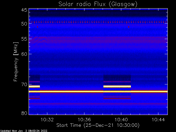Viewport: 176px width, 132px height.
Task: Click the 10:44 time tick label
Action: point(158,120)
